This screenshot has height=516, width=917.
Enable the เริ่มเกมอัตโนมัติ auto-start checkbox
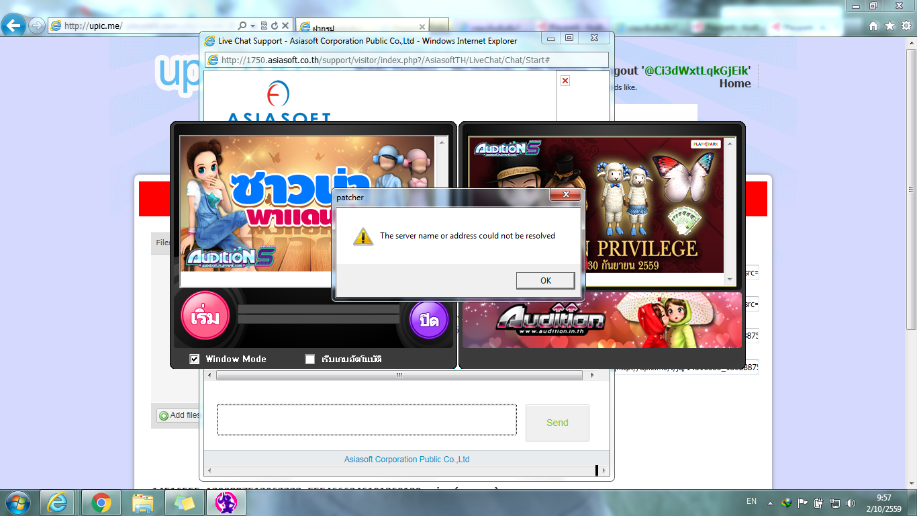pyautogui.click(x=310, y=359)
